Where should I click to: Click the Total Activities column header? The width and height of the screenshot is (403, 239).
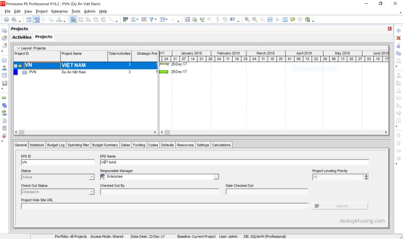click(x=119, y=56)
